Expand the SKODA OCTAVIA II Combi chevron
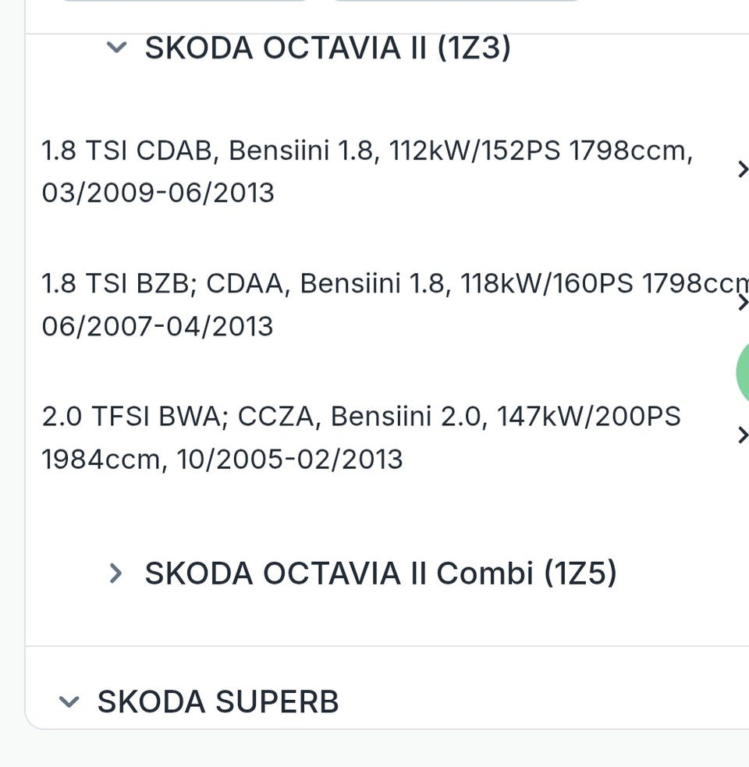Image resolution: width=749 pixels, height=767 pixels. click(115, 573)
